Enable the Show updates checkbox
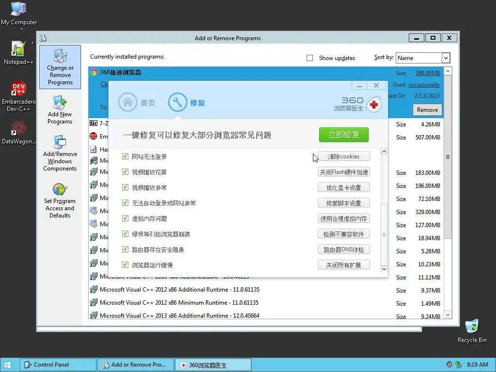 tap(310, 58)
